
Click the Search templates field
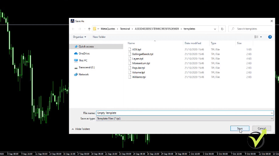pyautogui.click(x=250, y=29)
